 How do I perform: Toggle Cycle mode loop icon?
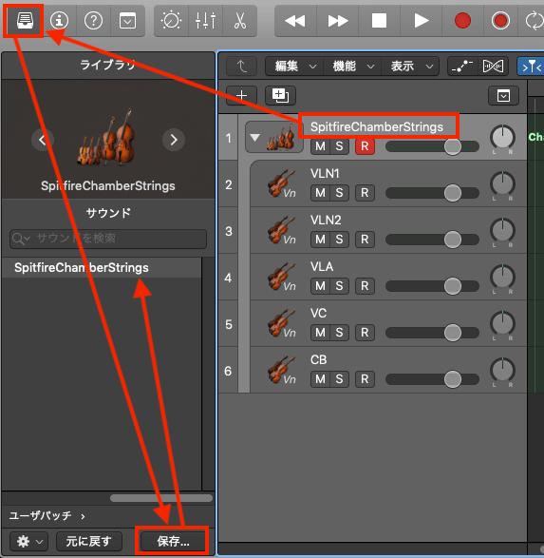point(534,21)
